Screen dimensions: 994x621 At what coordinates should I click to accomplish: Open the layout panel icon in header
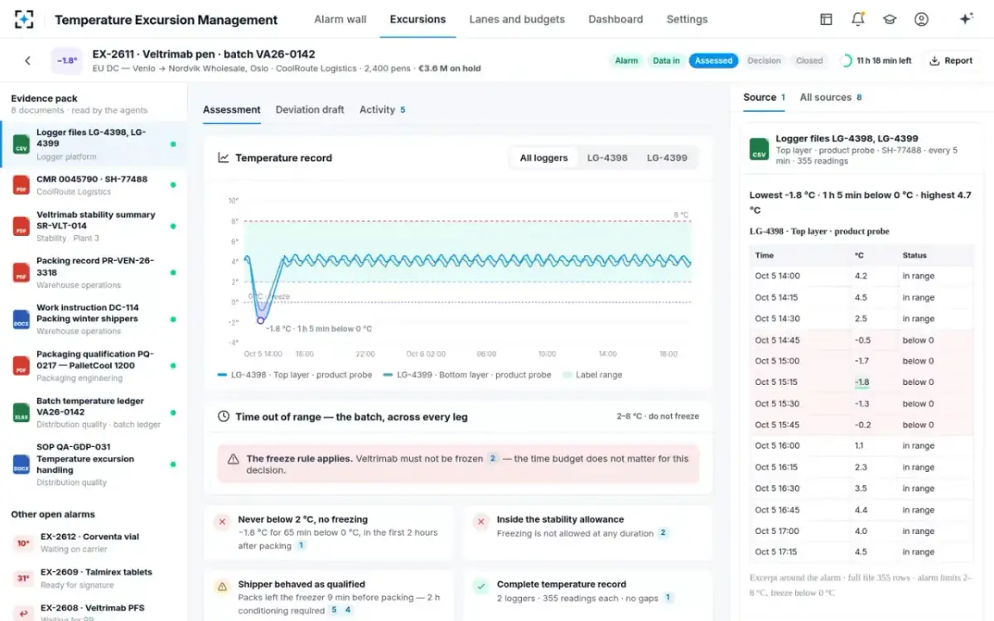826,19
